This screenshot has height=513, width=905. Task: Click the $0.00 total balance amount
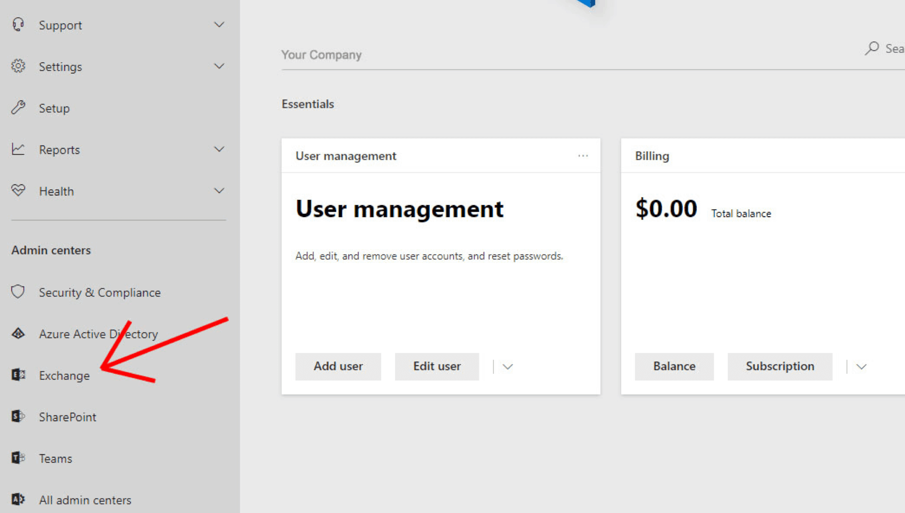pyautogui.click(x=666, y=209)
